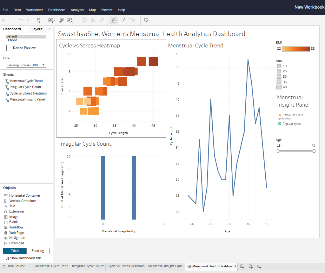
Task: Open the Dashboard menu
Action: [56, 10]
